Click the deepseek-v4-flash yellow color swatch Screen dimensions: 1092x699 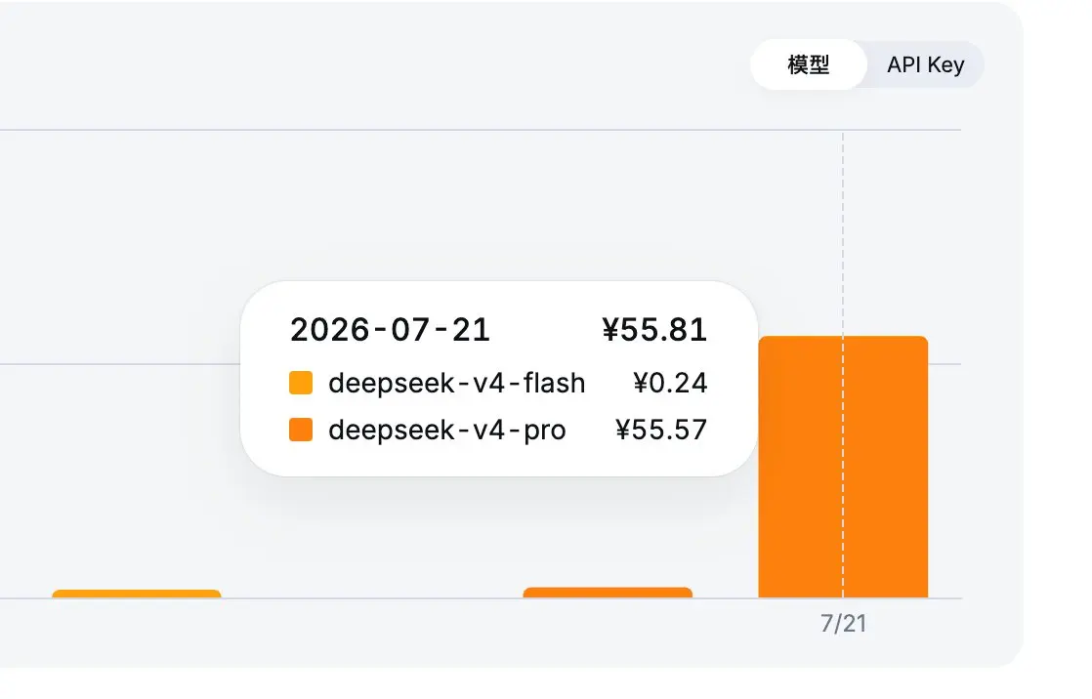301,383
